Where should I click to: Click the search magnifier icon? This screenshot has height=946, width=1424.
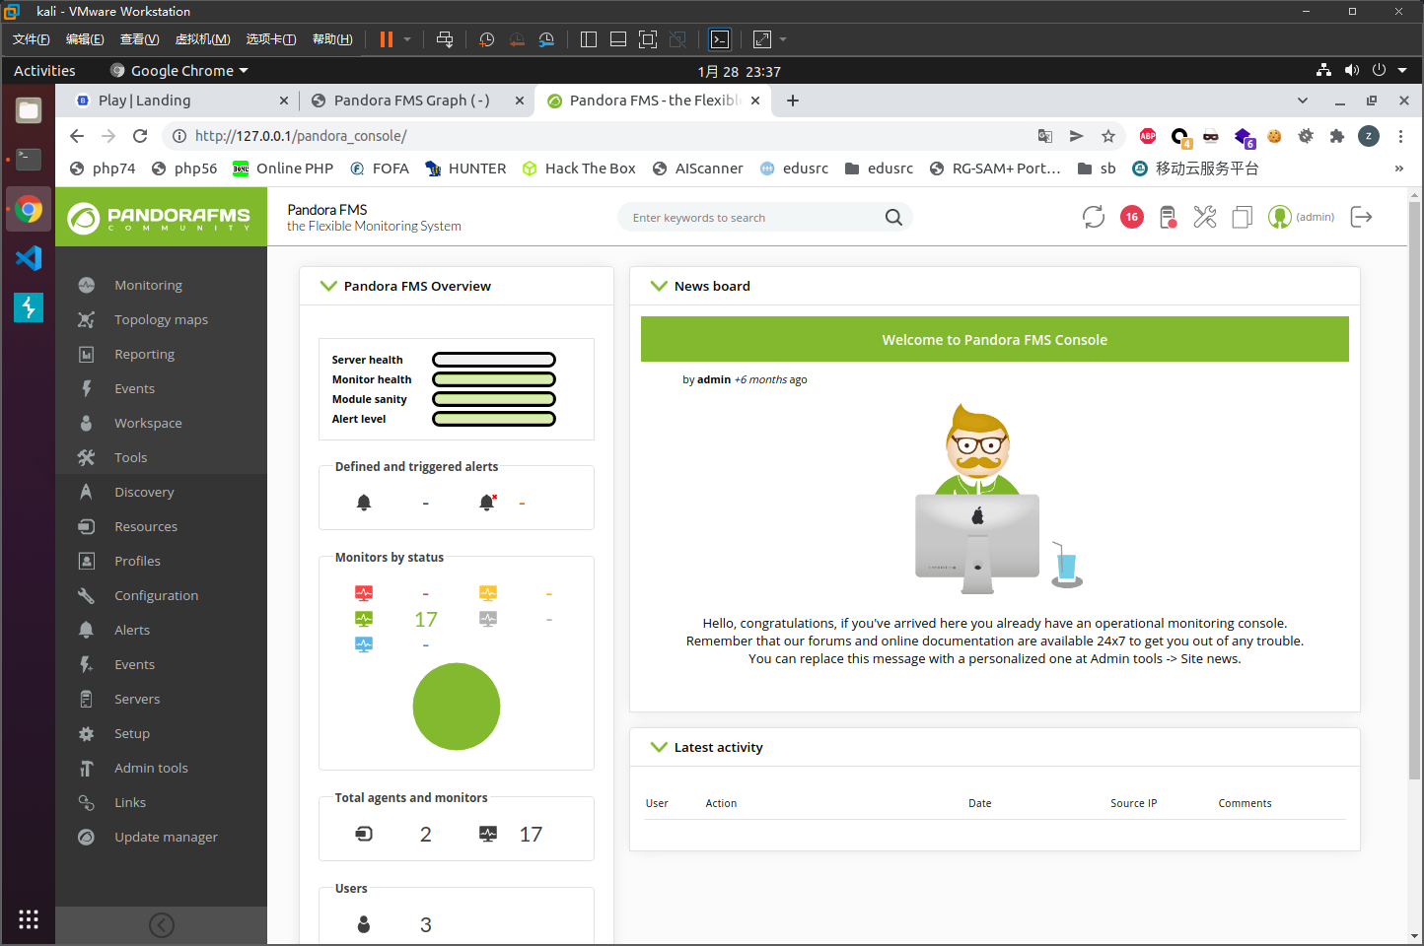(x=893, y=218)
